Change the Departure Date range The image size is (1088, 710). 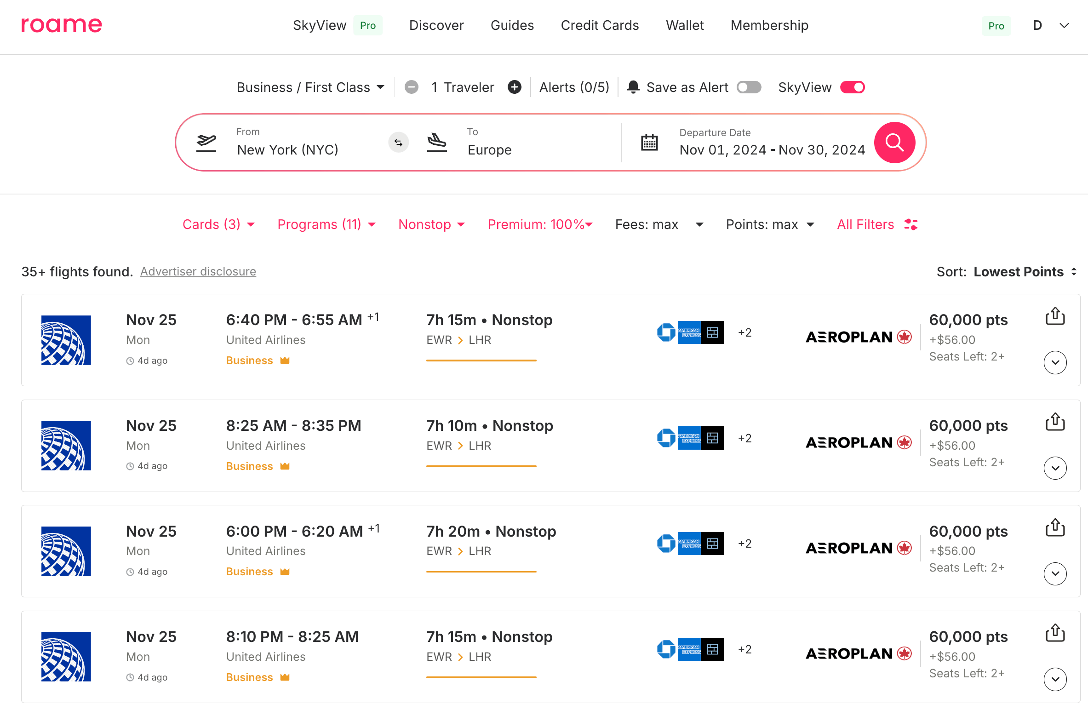point(772,143)
